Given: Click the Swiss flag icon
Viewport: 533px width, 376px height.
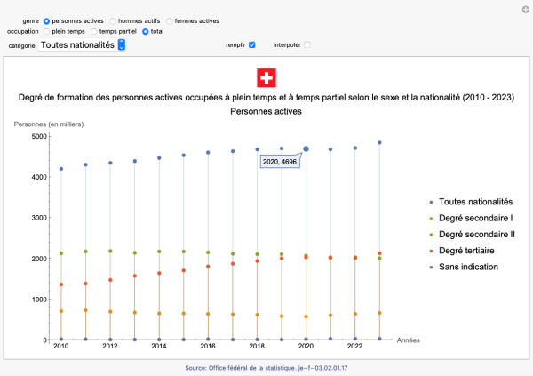Looking at the screenshot, I should pyautogui.click(x=266, y=76).
